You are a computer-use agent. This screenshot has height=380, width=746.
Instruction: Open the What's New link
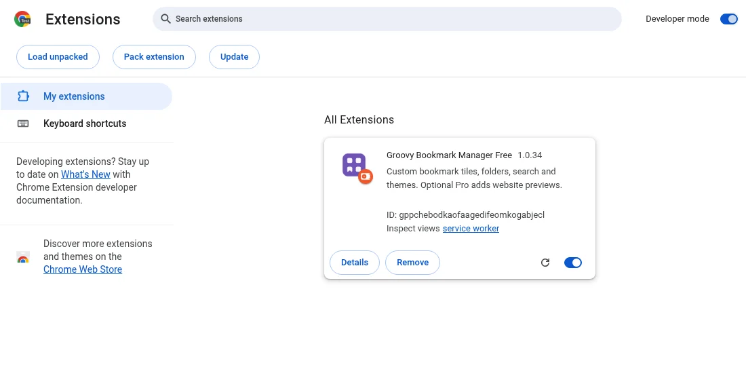click(x=85, y=175)
